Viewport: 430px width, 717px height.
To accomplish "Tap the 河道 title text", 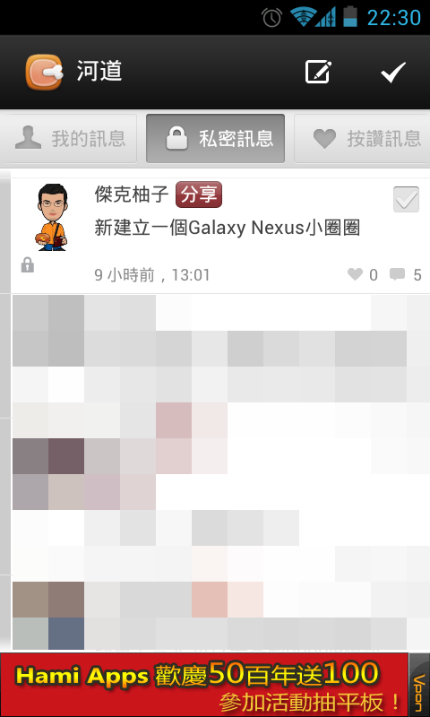I will 99,72.
